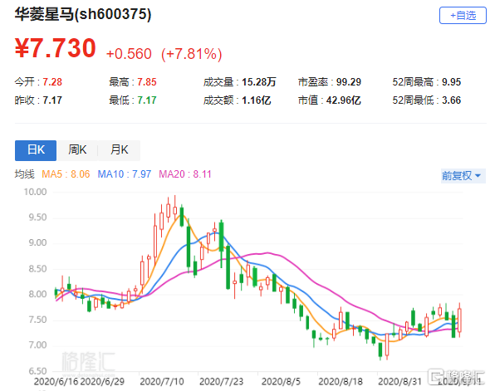Select the stock title 华菱星马(sh600375)
This screenshot has height=391, width=490.
coord(83,14)
